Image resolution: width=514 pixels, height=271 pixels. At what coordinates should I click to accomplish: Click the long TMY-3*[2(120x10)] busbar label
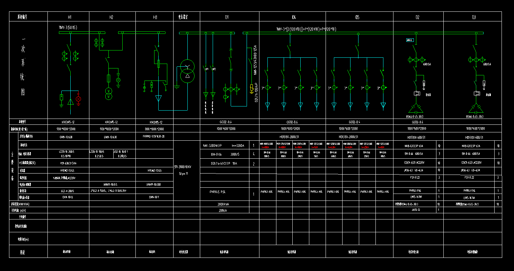pyautogui.click(x=306, y=29)
